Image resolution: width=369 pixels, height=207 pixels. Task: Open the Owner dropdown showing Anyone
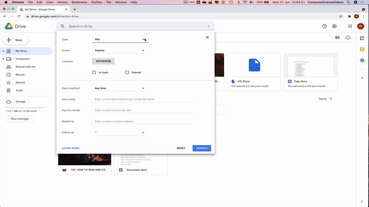(x=120, y=50)
